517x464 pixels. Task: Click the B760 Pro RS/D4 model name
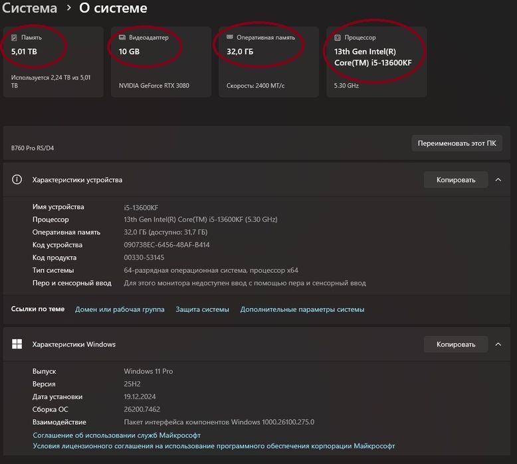(33, 148)
